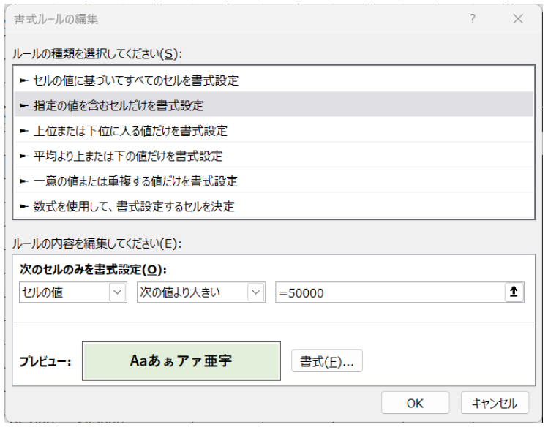Select セルの値に基づいてすべてのセルを書式設定 rule type
This screenshot has width=548, height=427.
135,80
